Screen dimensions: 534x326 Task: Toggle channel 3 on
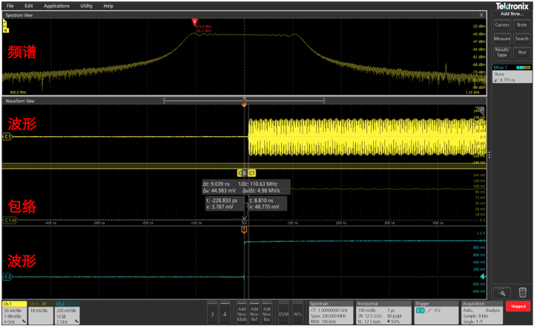[x=211, y=313]
